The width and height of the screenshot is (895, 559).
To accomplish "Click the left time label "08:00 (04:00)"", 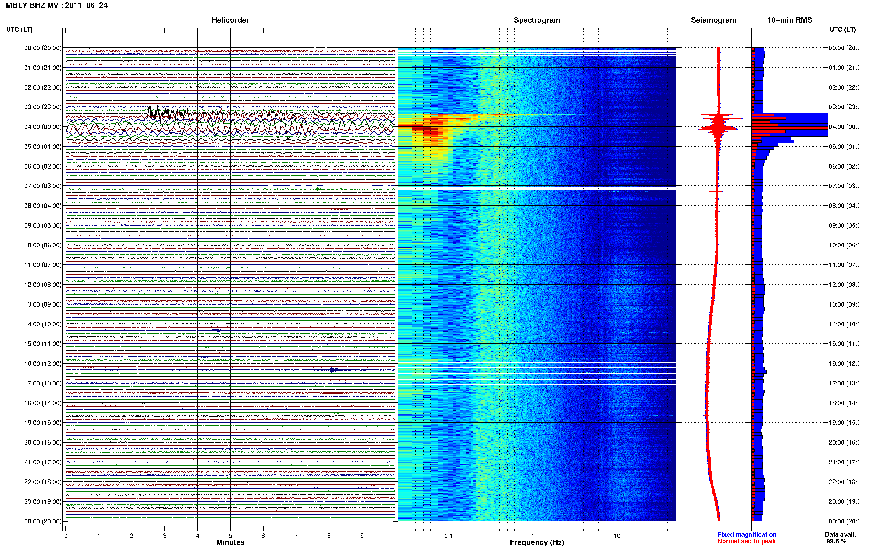I will point(43,206).
